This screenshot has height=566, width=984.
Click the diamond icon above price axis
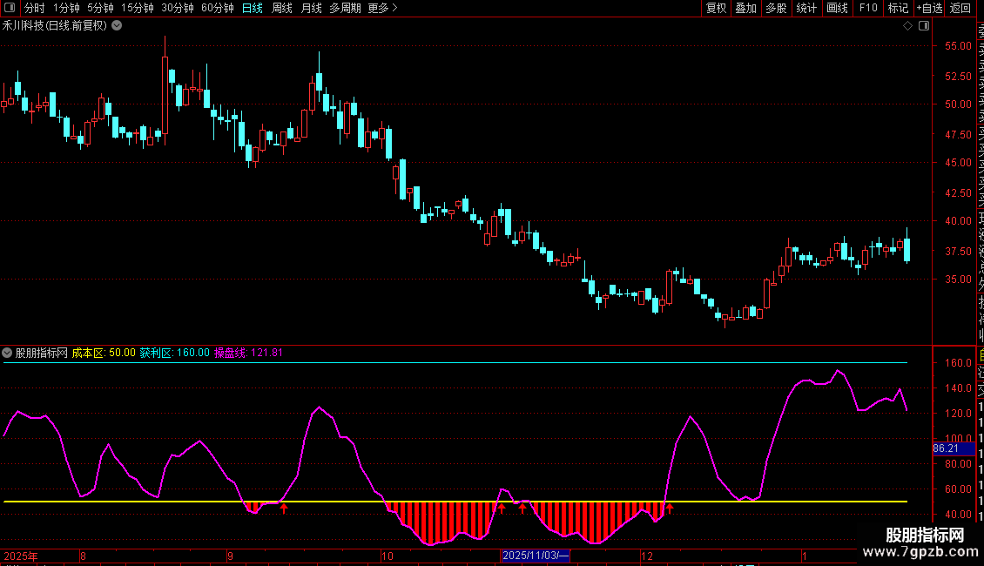pos(907,25)
